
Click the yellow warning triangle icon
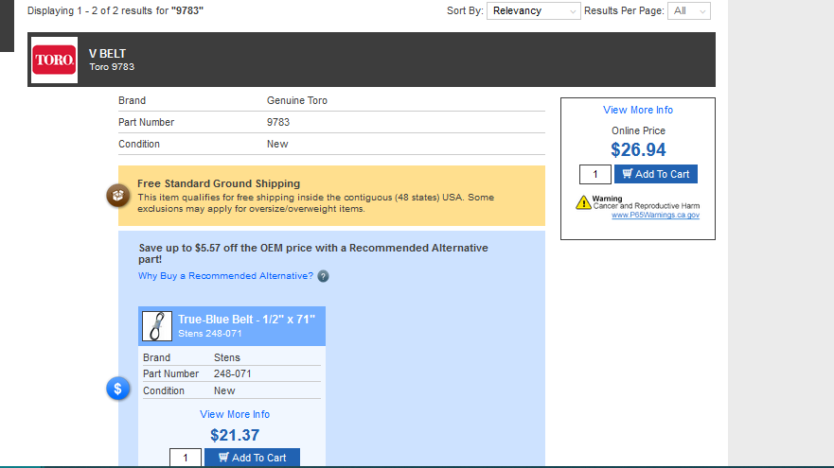[584, 202]
